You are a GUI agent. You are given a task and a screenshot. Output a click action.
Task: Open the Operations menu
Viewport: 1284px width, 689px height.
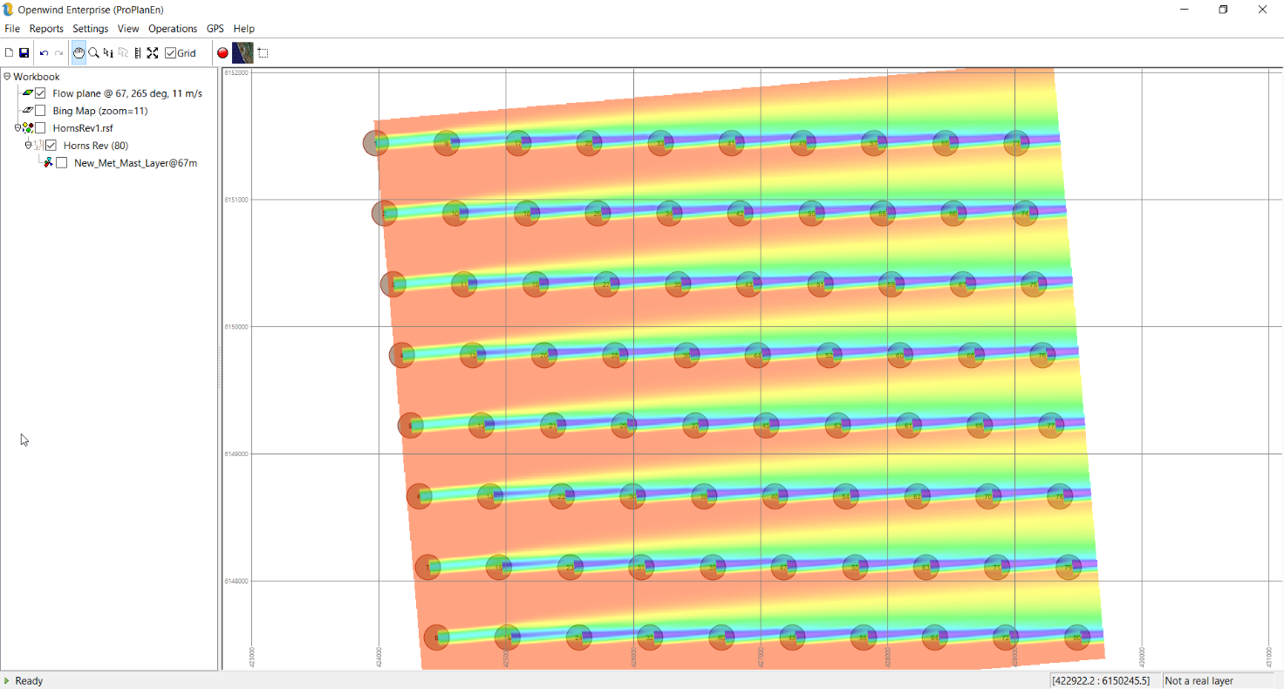(x=173, y=29)
